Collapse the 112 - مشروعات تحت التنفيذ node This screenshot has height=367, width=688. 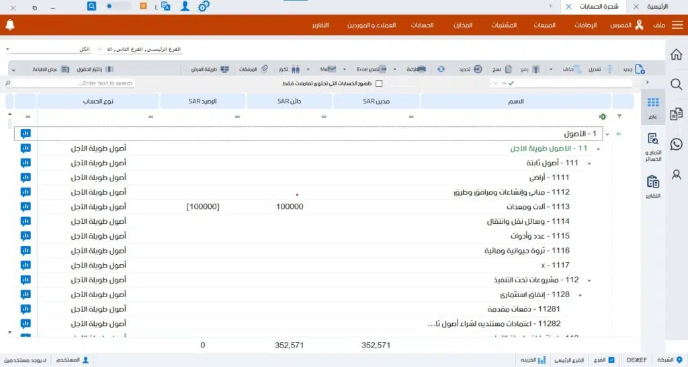tap(589, 280)
